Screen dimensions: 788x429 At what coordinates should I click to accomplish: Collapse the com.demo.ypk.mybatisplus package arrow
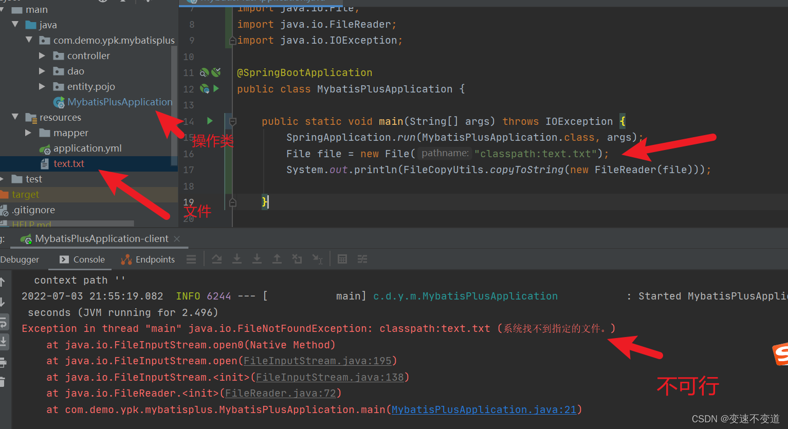point(29,40)
